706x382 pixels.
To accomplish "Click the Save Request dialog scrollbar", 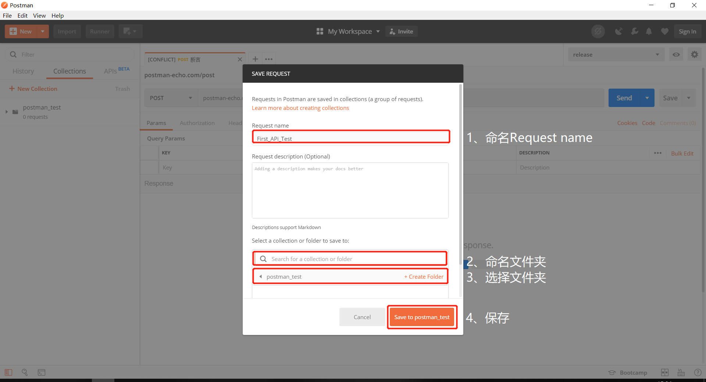I will click(460, 174).
